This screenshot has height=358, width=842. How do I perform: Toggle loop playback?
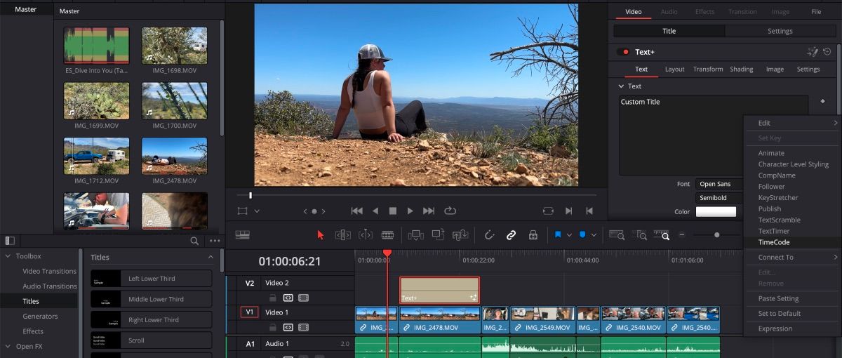tap(450, 211)
